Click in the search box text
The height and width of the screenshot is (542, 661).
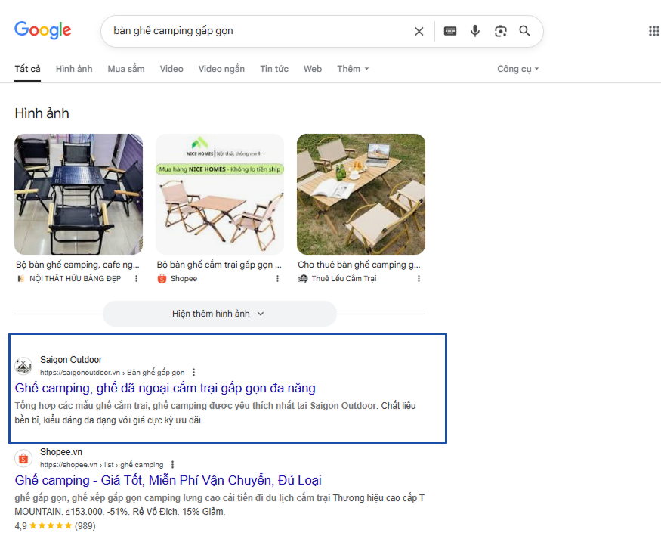coord(173,31)
